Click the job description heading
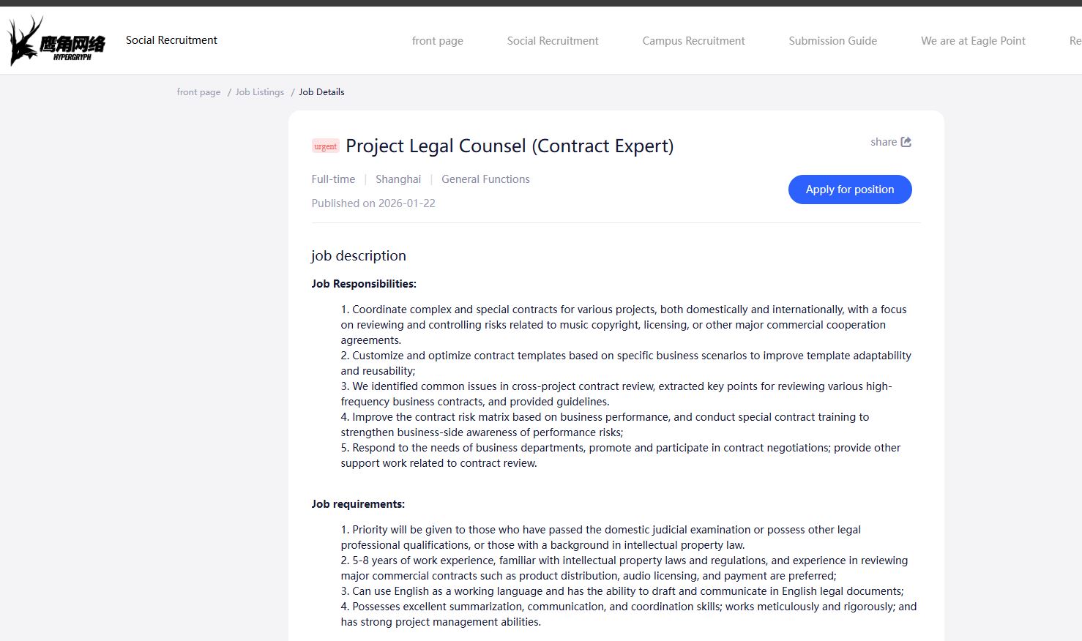 [x=359, y=255]
